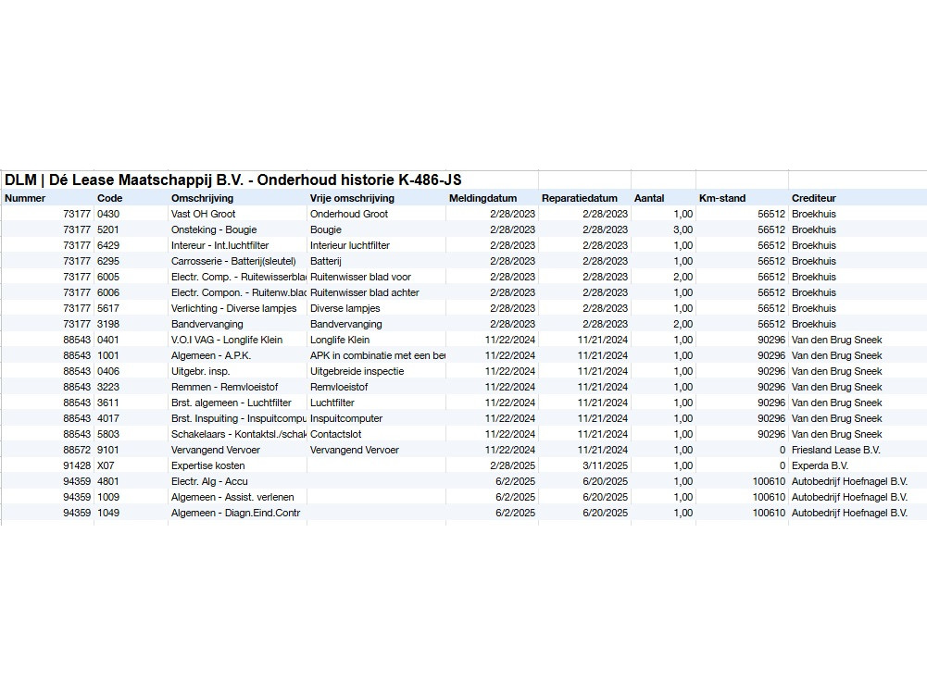
Task: Select the 'Algemeen - Diagn.Eind.Contr' cell
Action: (x=236, y=513)
